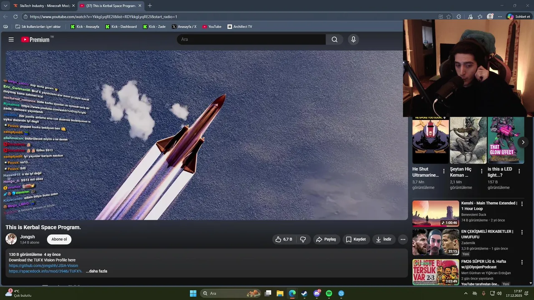Focus the YouTube 'Ara' search box
Viewport: 534px width, 300px height.
click(x=251, y=40)
